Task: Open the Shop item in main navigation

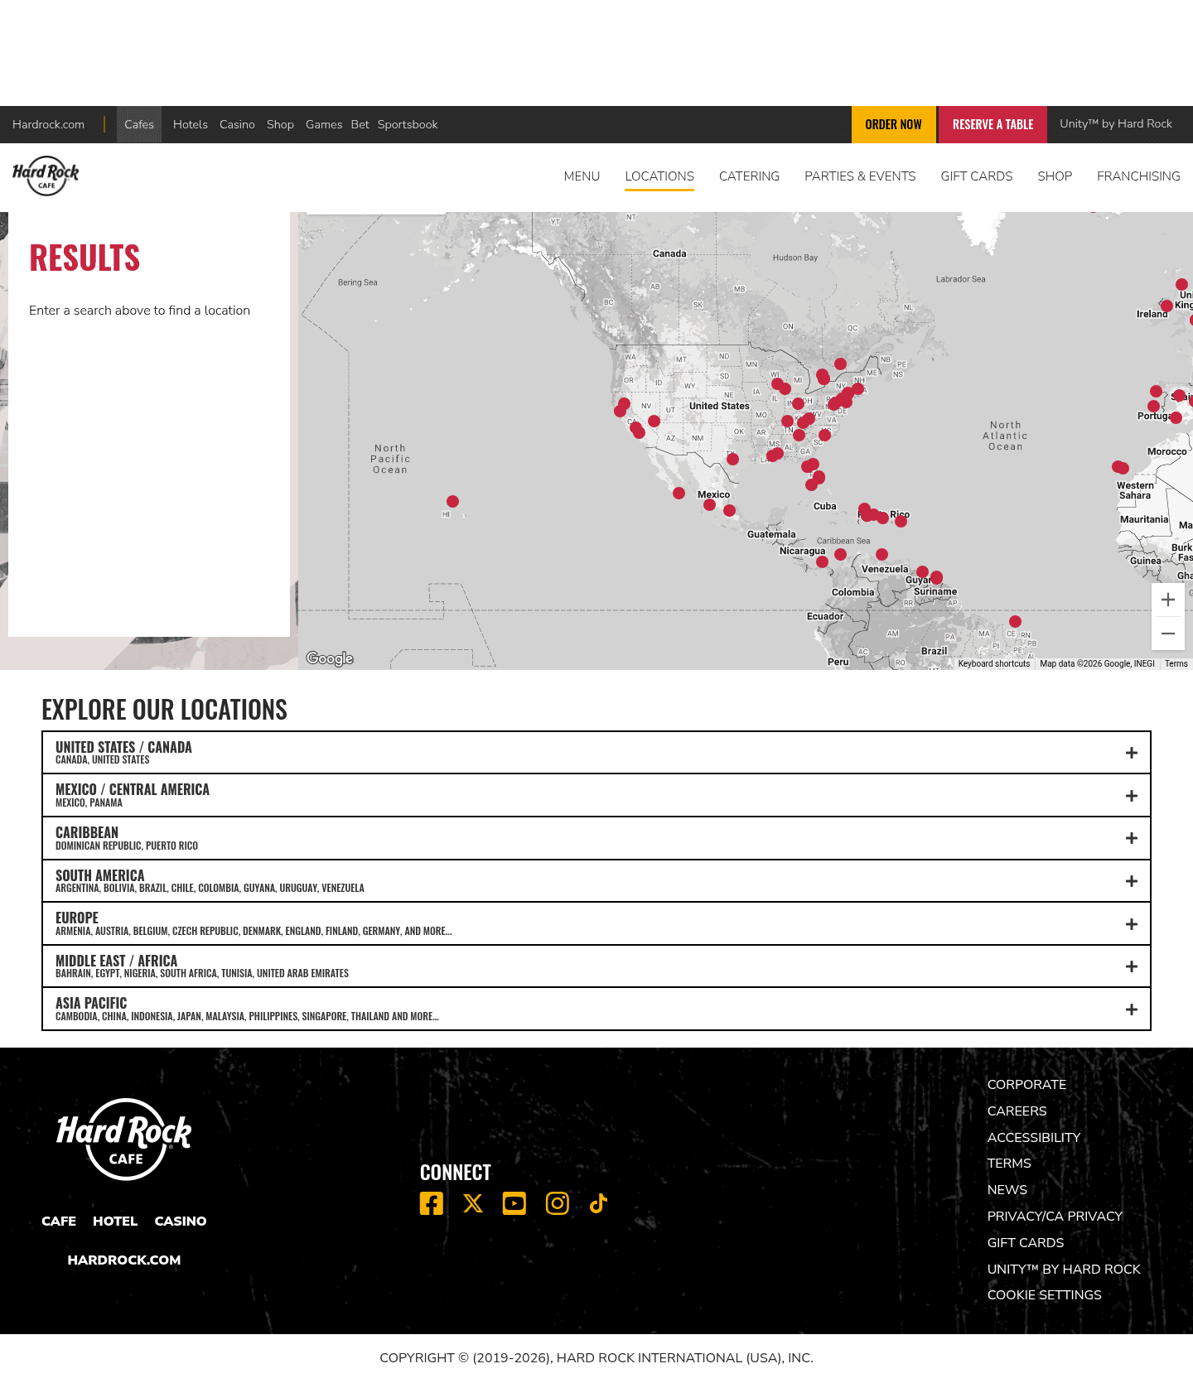Action: click(x=1055, y=176)
